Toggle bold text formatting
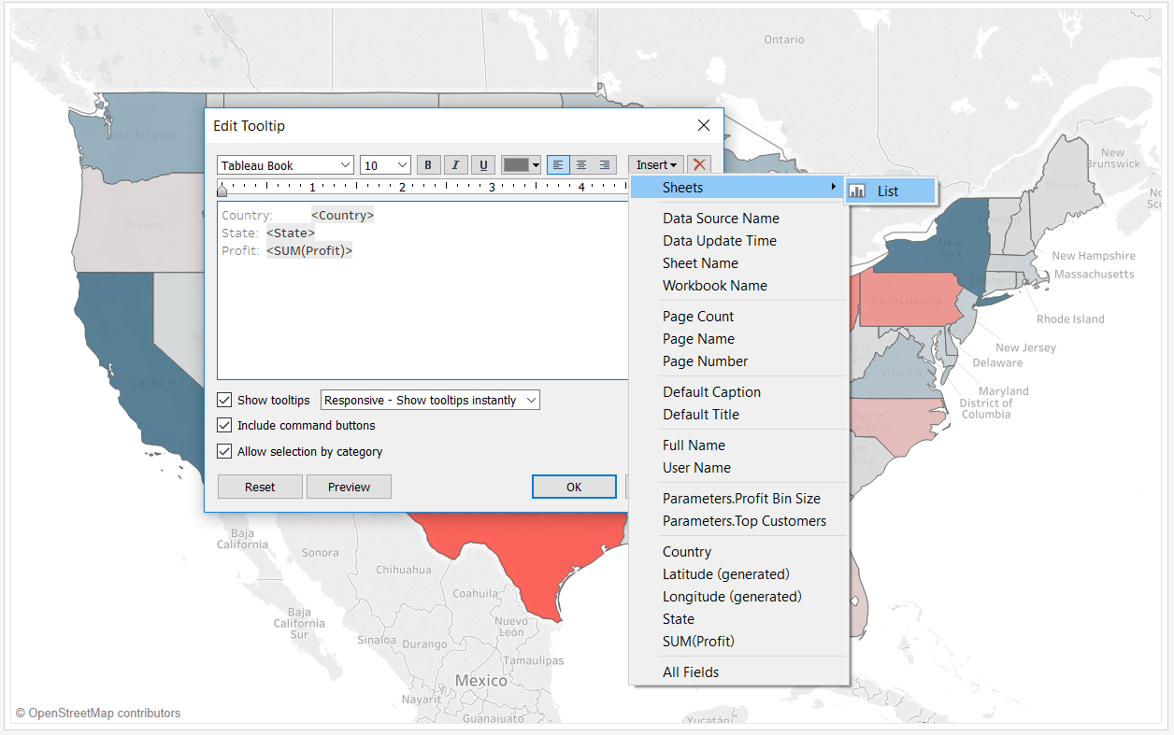This screenshot has height=735, width=1174. tap(428, 164)
